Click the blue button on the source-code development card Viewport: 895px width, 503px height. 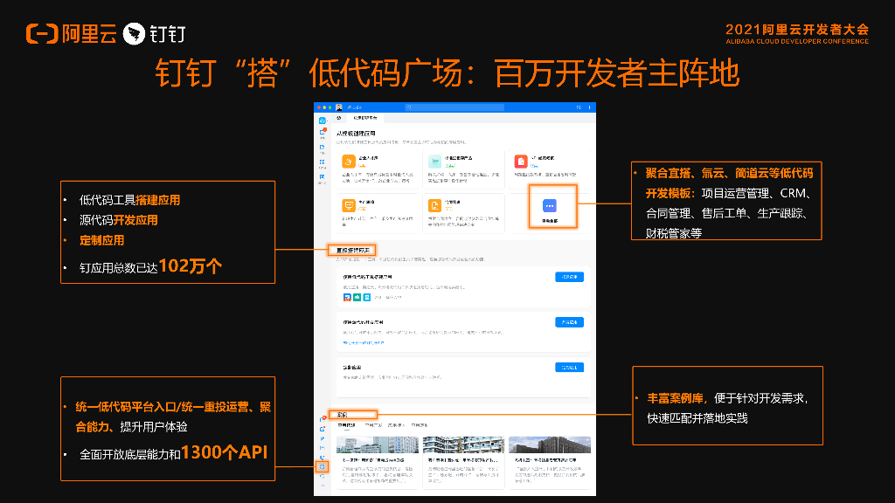(569, 322)
